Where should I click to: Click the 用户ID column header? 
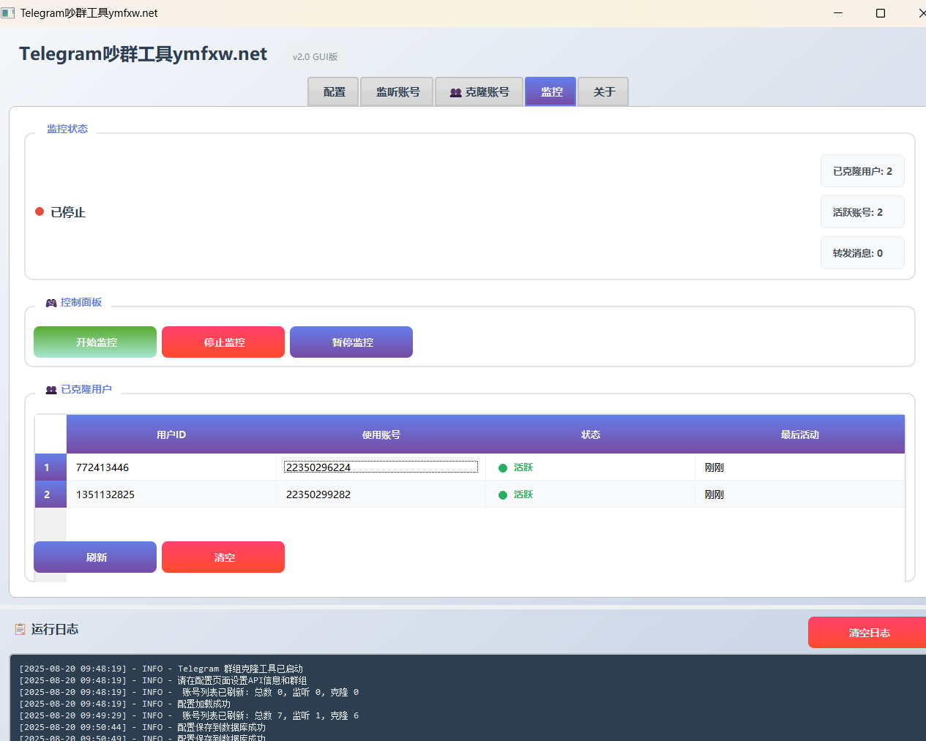171,435
